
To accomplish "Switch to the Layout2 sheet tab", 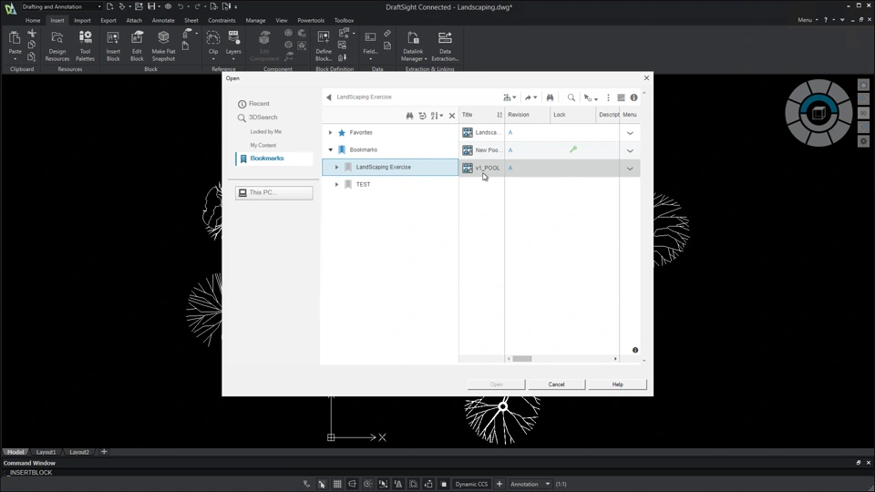I will tap(79, 452).
